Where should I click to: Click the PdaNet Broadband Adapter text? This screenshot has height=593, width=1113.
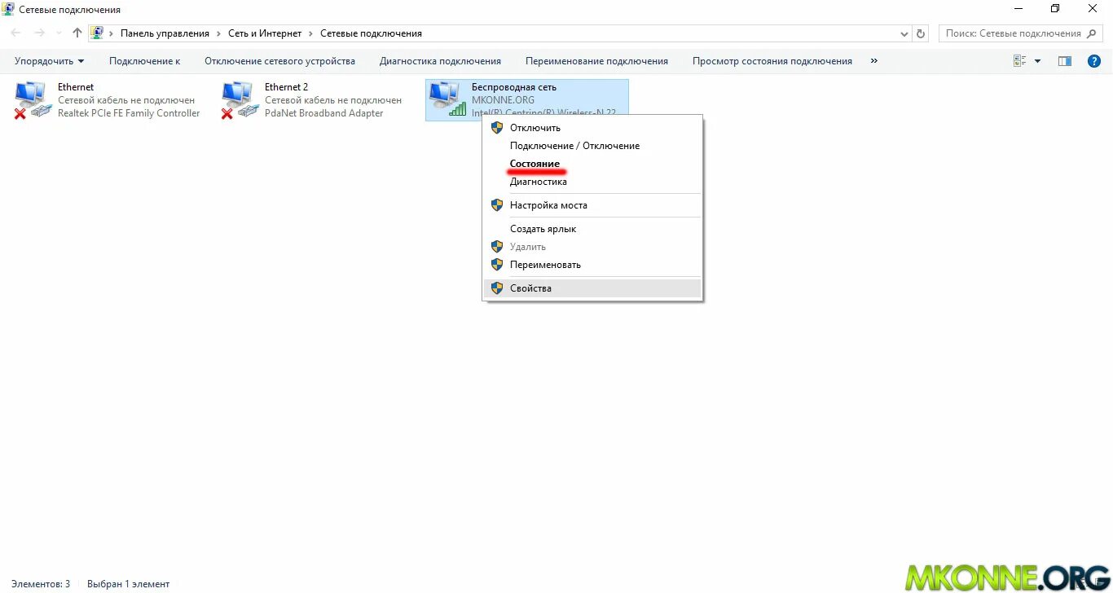coord(323,113)
